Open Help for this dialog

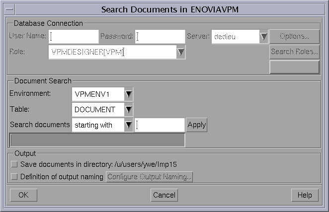[305, 195]
